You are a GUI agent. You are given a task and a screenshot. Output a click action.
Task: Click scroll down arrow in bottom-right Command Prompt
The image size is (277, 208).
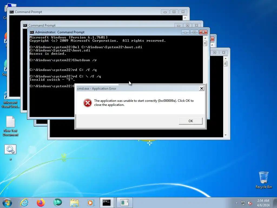(x=225, y=135)
